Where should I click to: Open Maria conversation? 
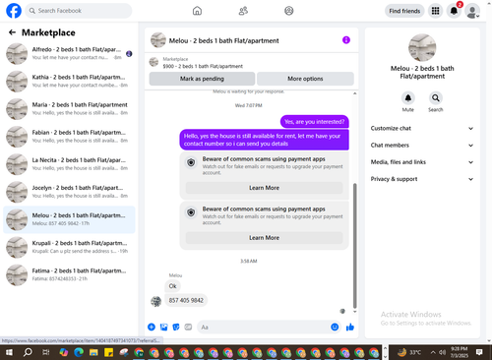pyautogui.click(x=69, y=108)
